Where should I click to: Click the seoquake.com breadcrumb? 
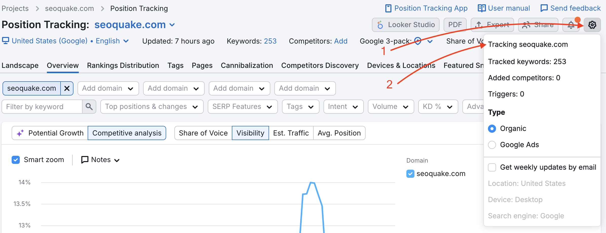(69, 8)
